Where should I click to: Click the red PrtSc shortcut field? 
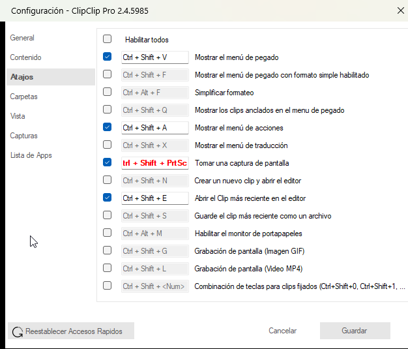click(154, 163)
